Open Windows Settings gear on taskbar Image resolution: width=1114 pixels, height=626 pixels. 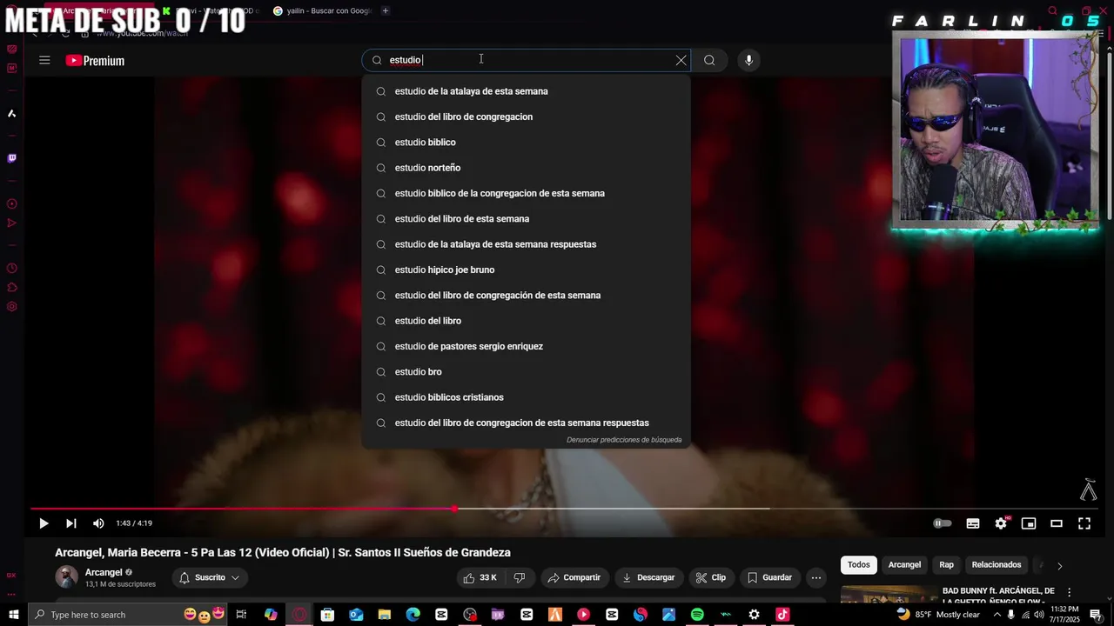pyautogui.click(x=754, y=615)
